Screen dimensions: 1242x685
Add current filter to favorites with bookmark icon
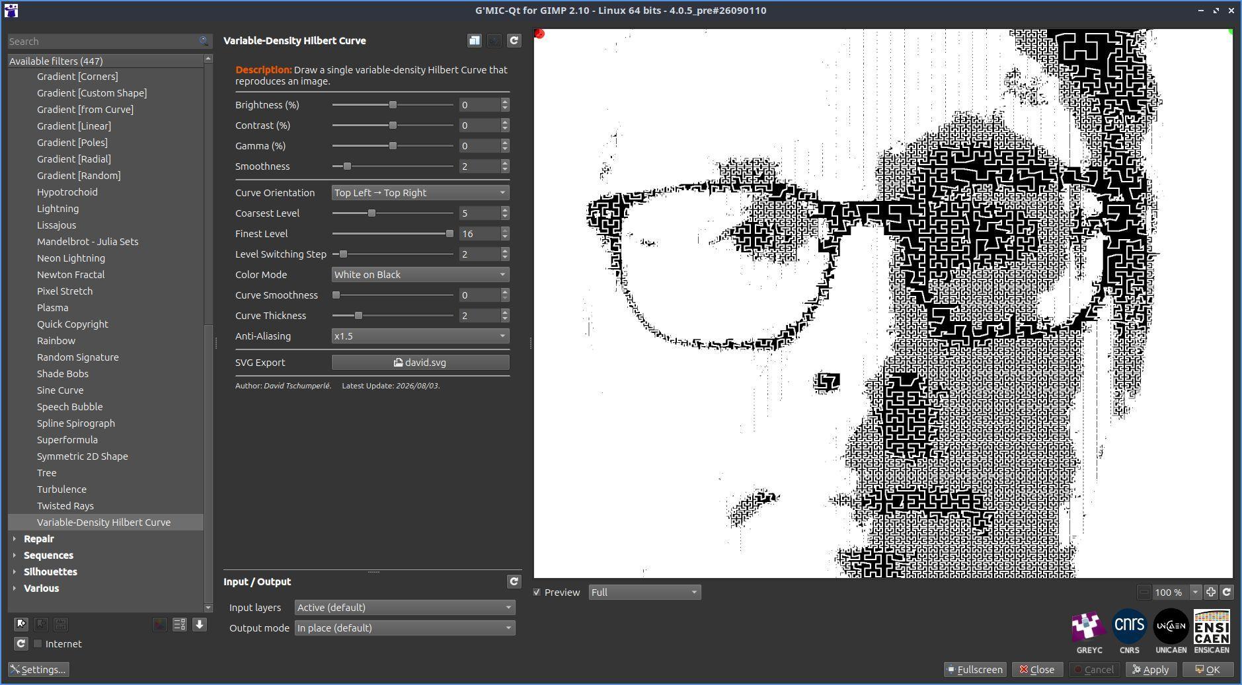point(21,624)
